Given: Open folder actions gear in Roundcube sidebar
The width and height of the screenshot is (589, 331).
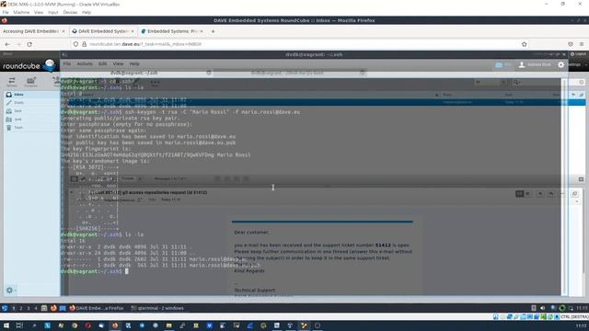Looking at the screenshot, I should [10, 291].
